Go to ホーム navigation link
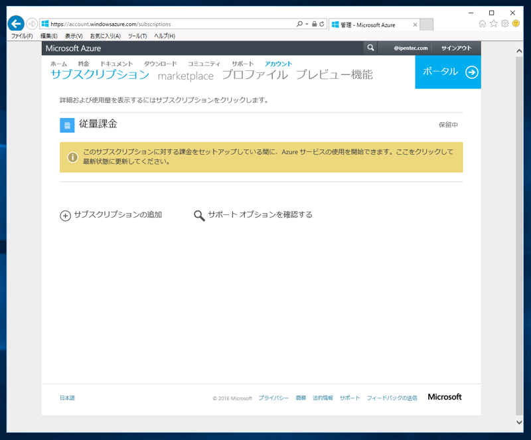The image size is (531, 440). pyautogui.click(x=58, y=64)
